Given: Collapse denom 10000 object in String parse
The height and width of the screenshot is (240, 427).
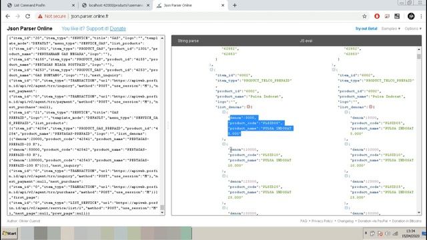Looking at the screenshot, I should (224, 144).
